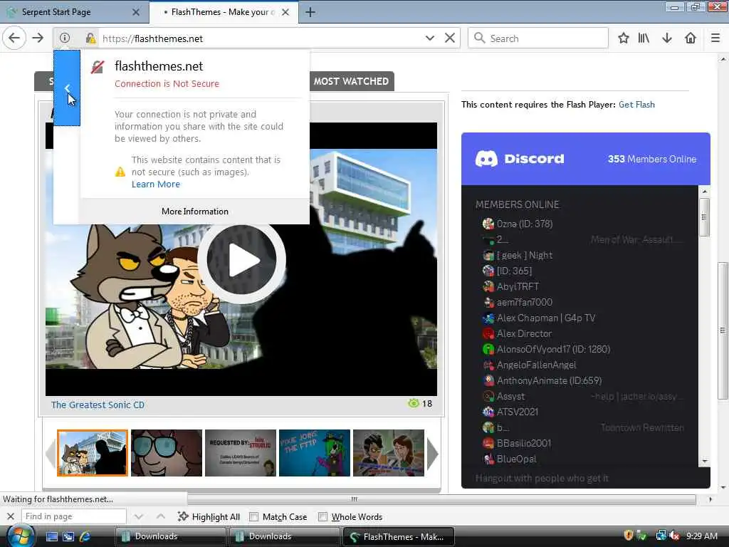Go back with the browser back arrow
Viewport: 729px width, 547px height.
(x=14, y=38)
